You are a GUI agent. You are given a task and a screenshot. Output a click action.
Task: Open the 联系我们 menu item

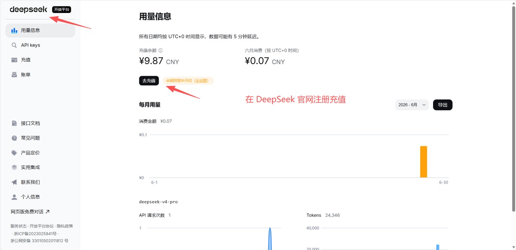(x=40, y=182)
